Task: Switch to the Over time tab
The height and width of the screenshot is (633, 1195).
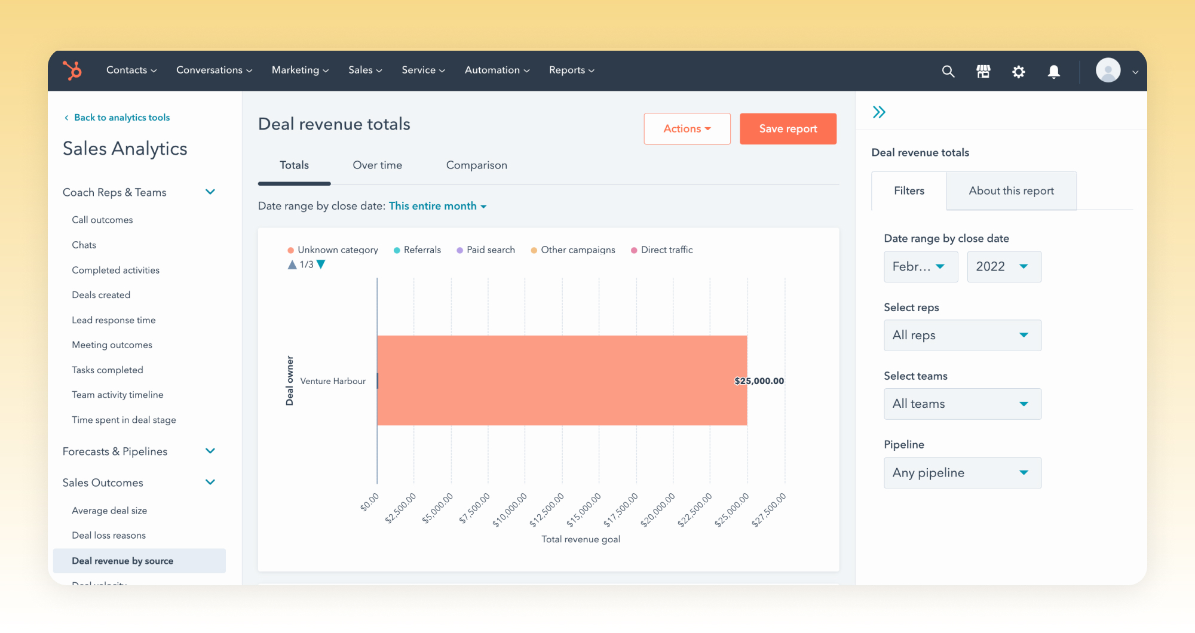Action: (x=377, y=165)
